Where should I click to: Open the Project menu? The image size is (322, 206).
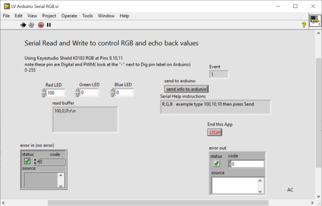[x=49, y=16]
